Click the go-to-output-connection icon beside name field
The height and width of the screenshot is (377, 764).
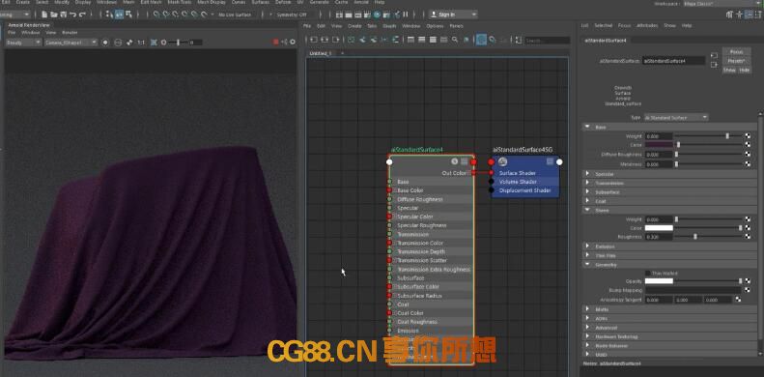click(714, 65)
